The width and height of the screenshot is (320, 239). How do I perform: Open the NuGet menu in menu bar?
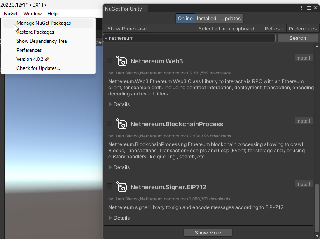(11, 14)
